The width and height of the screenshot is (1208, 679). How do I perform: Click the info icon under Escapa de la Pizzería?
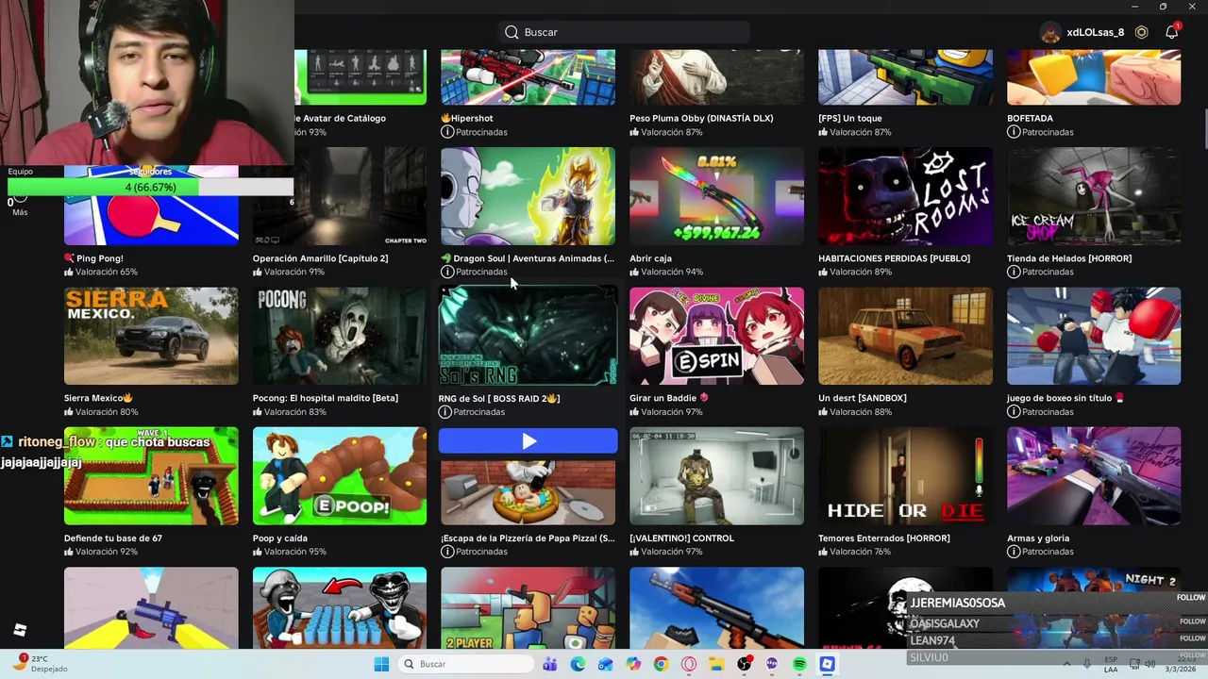click(447, 552)
